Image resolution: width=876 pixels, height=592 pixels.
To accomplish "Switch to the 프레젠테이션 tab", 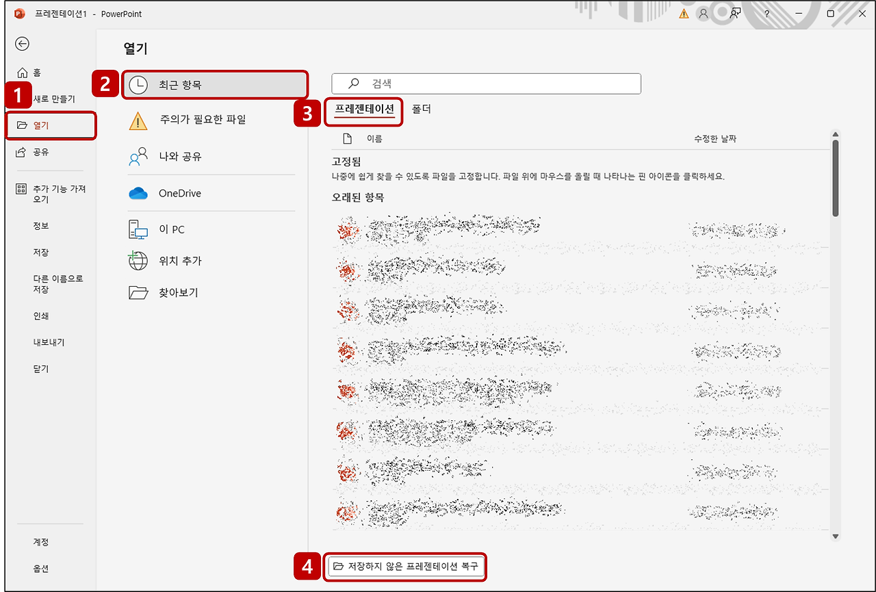I will [x=364, y=110].
